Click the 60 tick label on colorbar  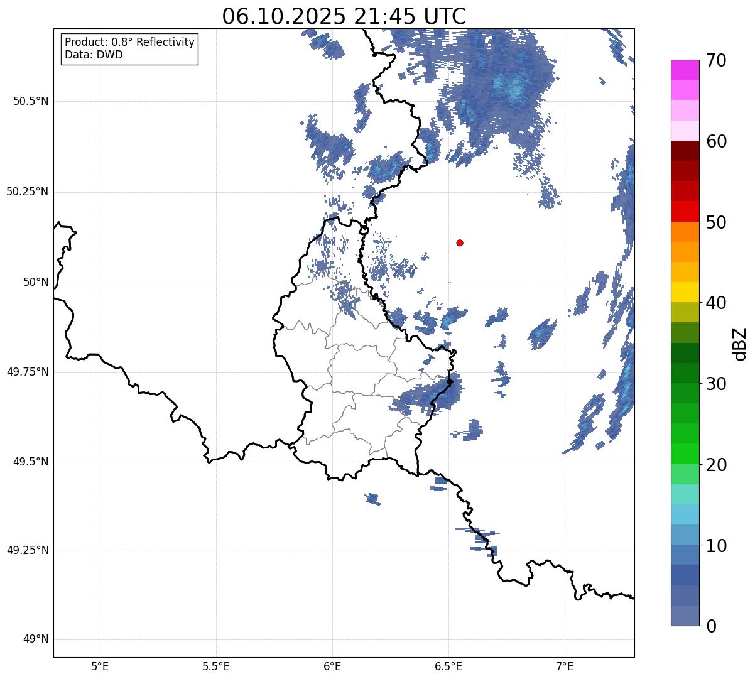(x=716, y=141)
